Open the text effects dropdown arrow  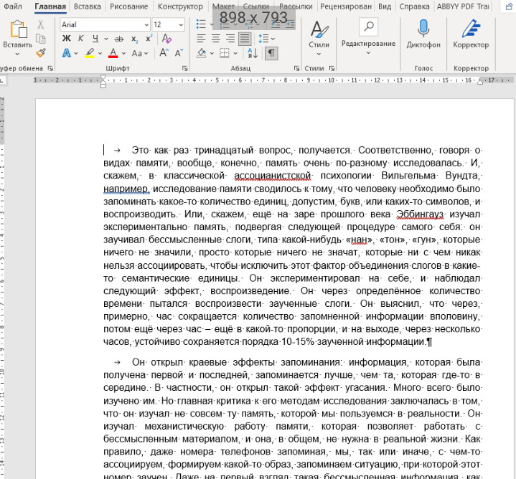click(76, 53)
